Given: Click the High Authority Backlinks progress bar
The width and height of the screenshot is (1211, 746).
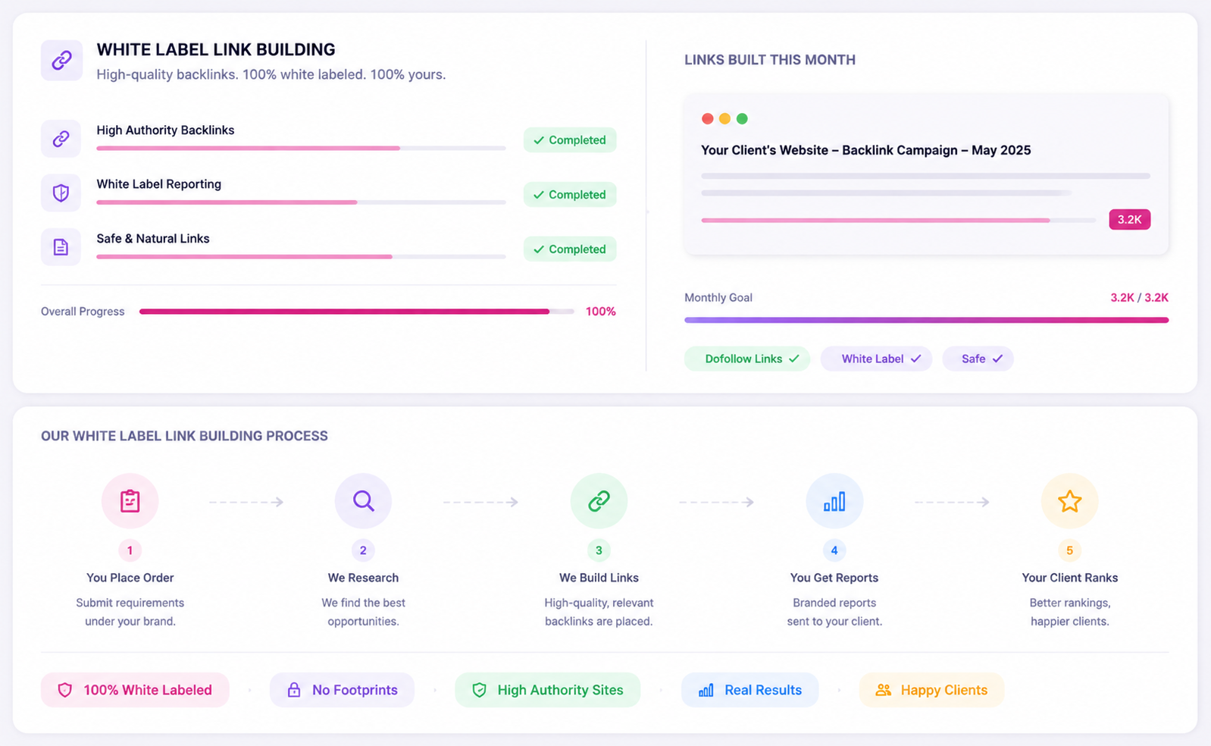Looking at the screenshot, I should 301,148.
